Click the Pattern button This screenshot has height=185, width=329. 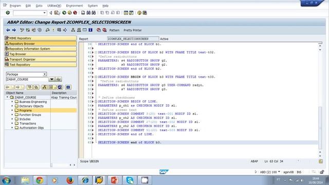pyautogui.click(x=114, y=30)
